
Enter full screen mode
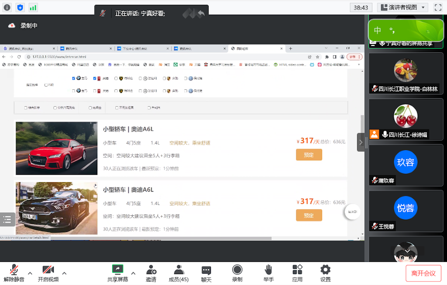(438, 7)
